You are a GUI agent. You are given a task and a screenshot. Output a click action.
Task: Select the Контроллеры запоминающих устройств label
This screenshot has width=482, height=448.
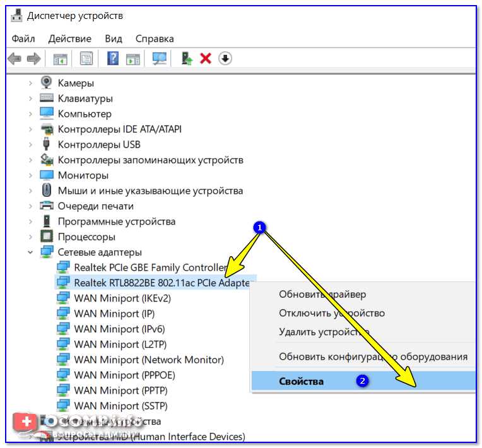point(151,160)
